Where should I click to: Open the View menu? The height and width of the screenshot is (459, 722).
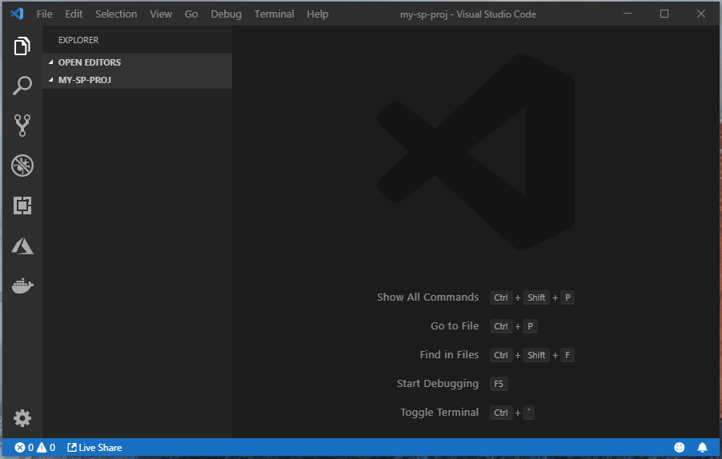pos(161,14)
